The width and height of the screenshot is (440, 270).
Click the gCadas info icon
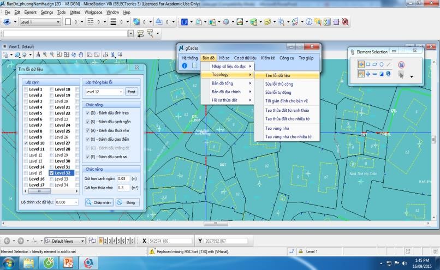[x=185, y=65]
